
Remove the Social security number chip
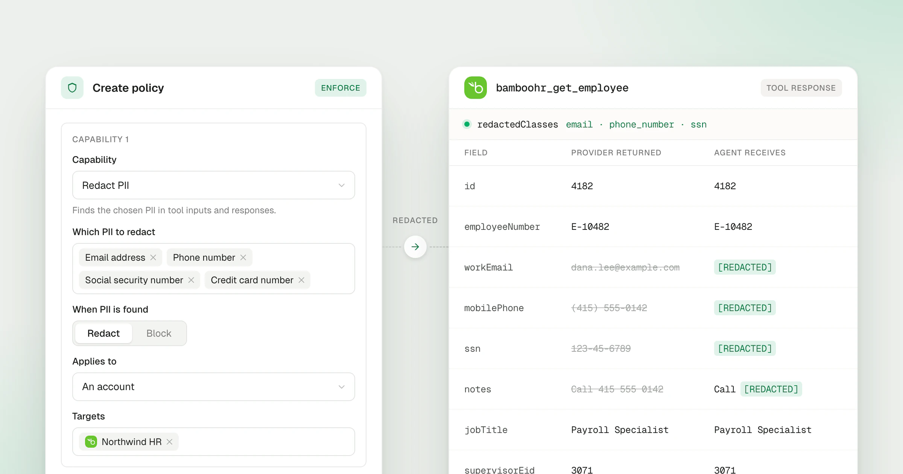coord(191,280)
